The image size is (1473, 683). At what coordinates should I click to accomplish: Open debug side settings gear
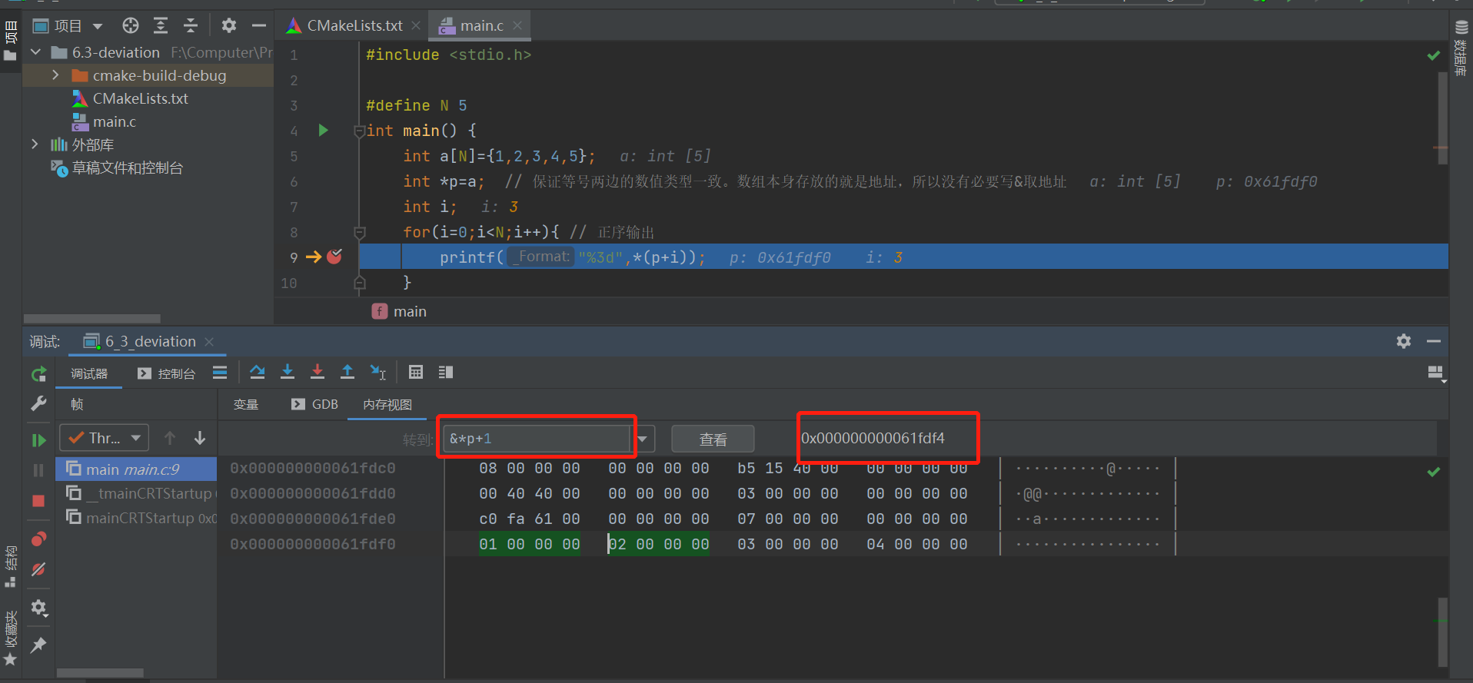tap(38, 608)
